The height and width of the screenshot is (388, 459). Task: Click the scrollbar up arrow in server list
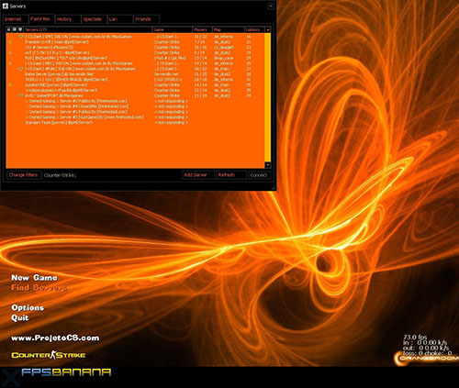[268, 29]
